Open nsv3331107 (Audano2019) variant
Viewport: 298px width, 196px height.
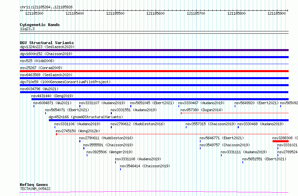[102, 103]
